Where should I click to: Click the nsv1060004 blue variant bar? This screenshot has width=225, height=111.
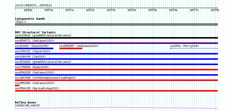pos(116,59)
